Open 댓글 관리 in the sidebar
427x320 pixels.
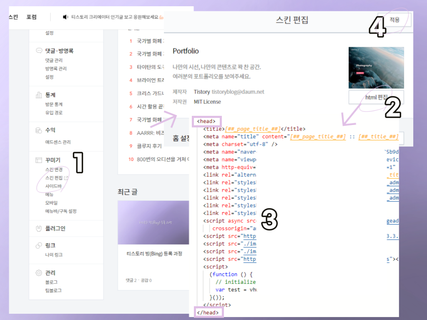(54, 60)
